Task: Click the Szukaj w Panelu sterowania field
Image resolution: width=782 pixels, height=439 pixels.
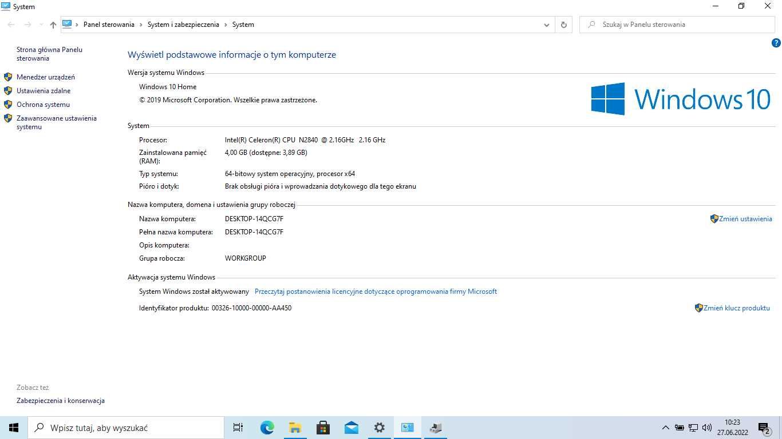Action: click(x=677, y=25)
